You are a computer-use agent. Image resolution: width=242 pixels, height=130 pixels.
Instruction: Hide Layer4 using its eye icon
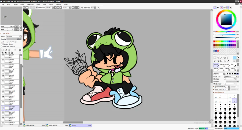click(x=3, y=60)
